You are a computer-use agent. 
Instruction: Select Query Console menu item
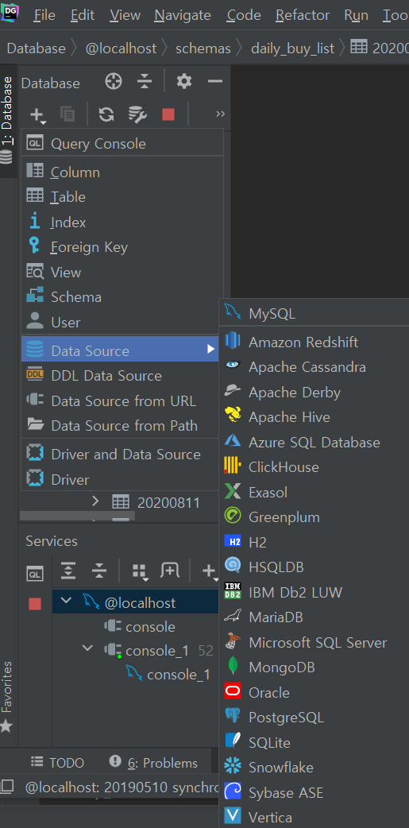pos(122,143)
